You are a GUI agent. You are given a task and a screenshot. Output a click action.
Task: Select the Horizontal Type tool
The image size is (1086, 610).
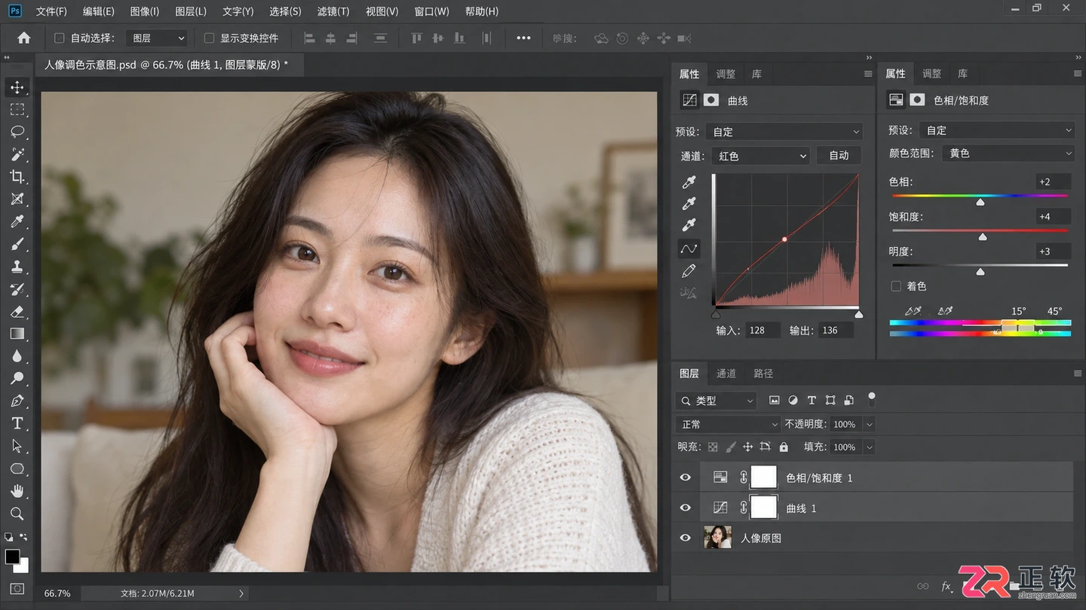(x=17, y=423)
